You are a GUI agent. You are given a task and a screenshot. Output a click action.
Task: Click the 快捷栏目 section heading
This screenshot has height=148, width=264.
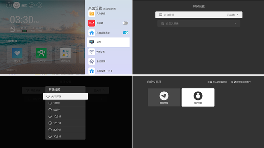(12, 41)
